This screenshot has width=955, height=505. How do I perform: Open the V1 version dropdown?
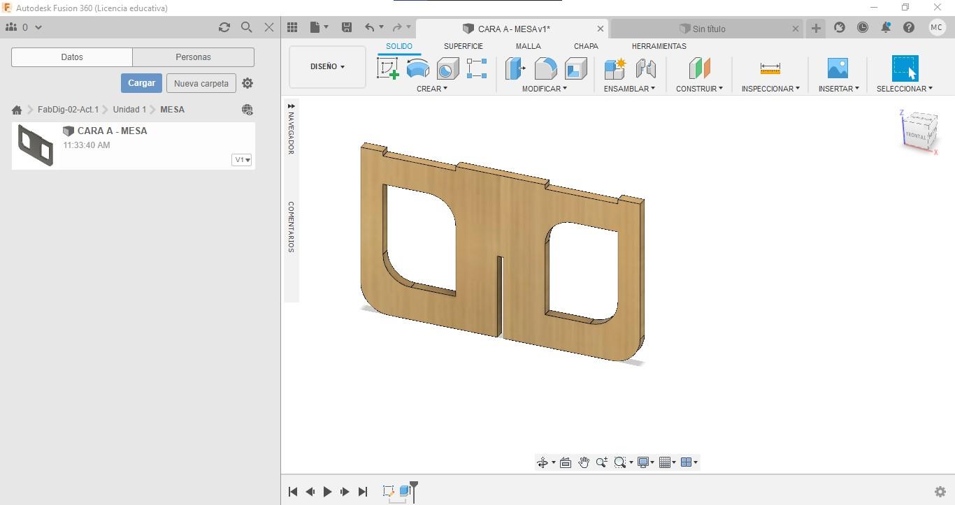pyautogui.click(x=242, y=160)
